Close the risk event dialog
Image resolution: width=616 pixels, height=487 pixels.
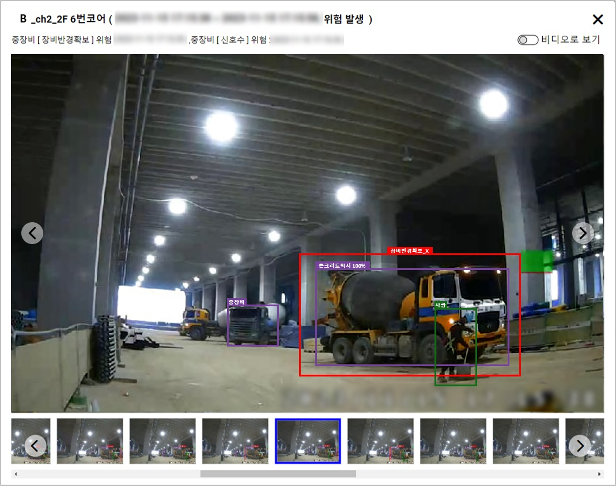click(x=598, y=19)
